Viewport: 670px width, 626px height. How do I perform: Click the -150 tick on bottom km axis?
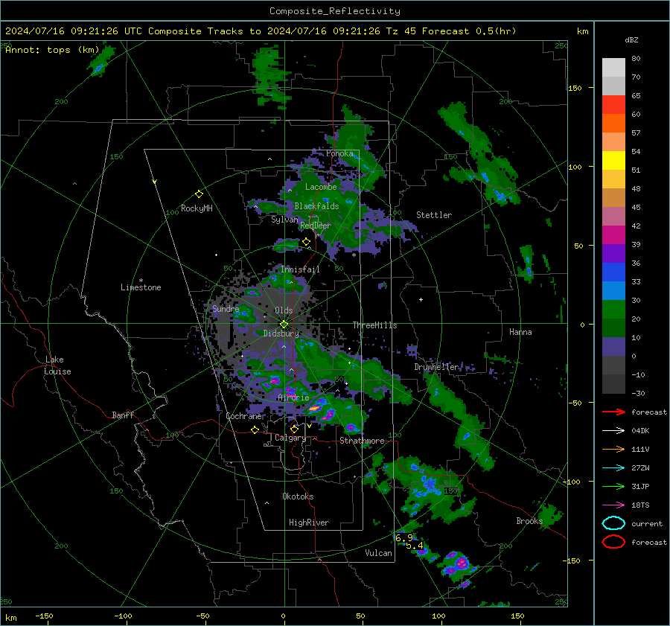pos(44,616)
